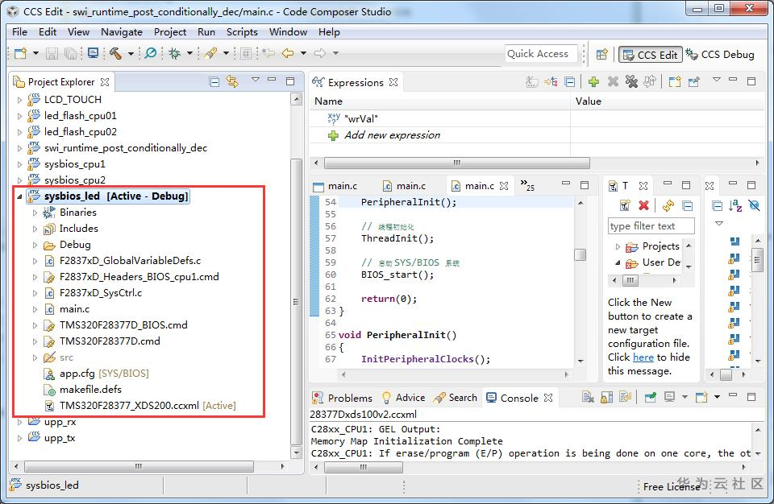The image size is (774, 504).
Task: Maximize the Expressions view
Action: tap(751, 81)
